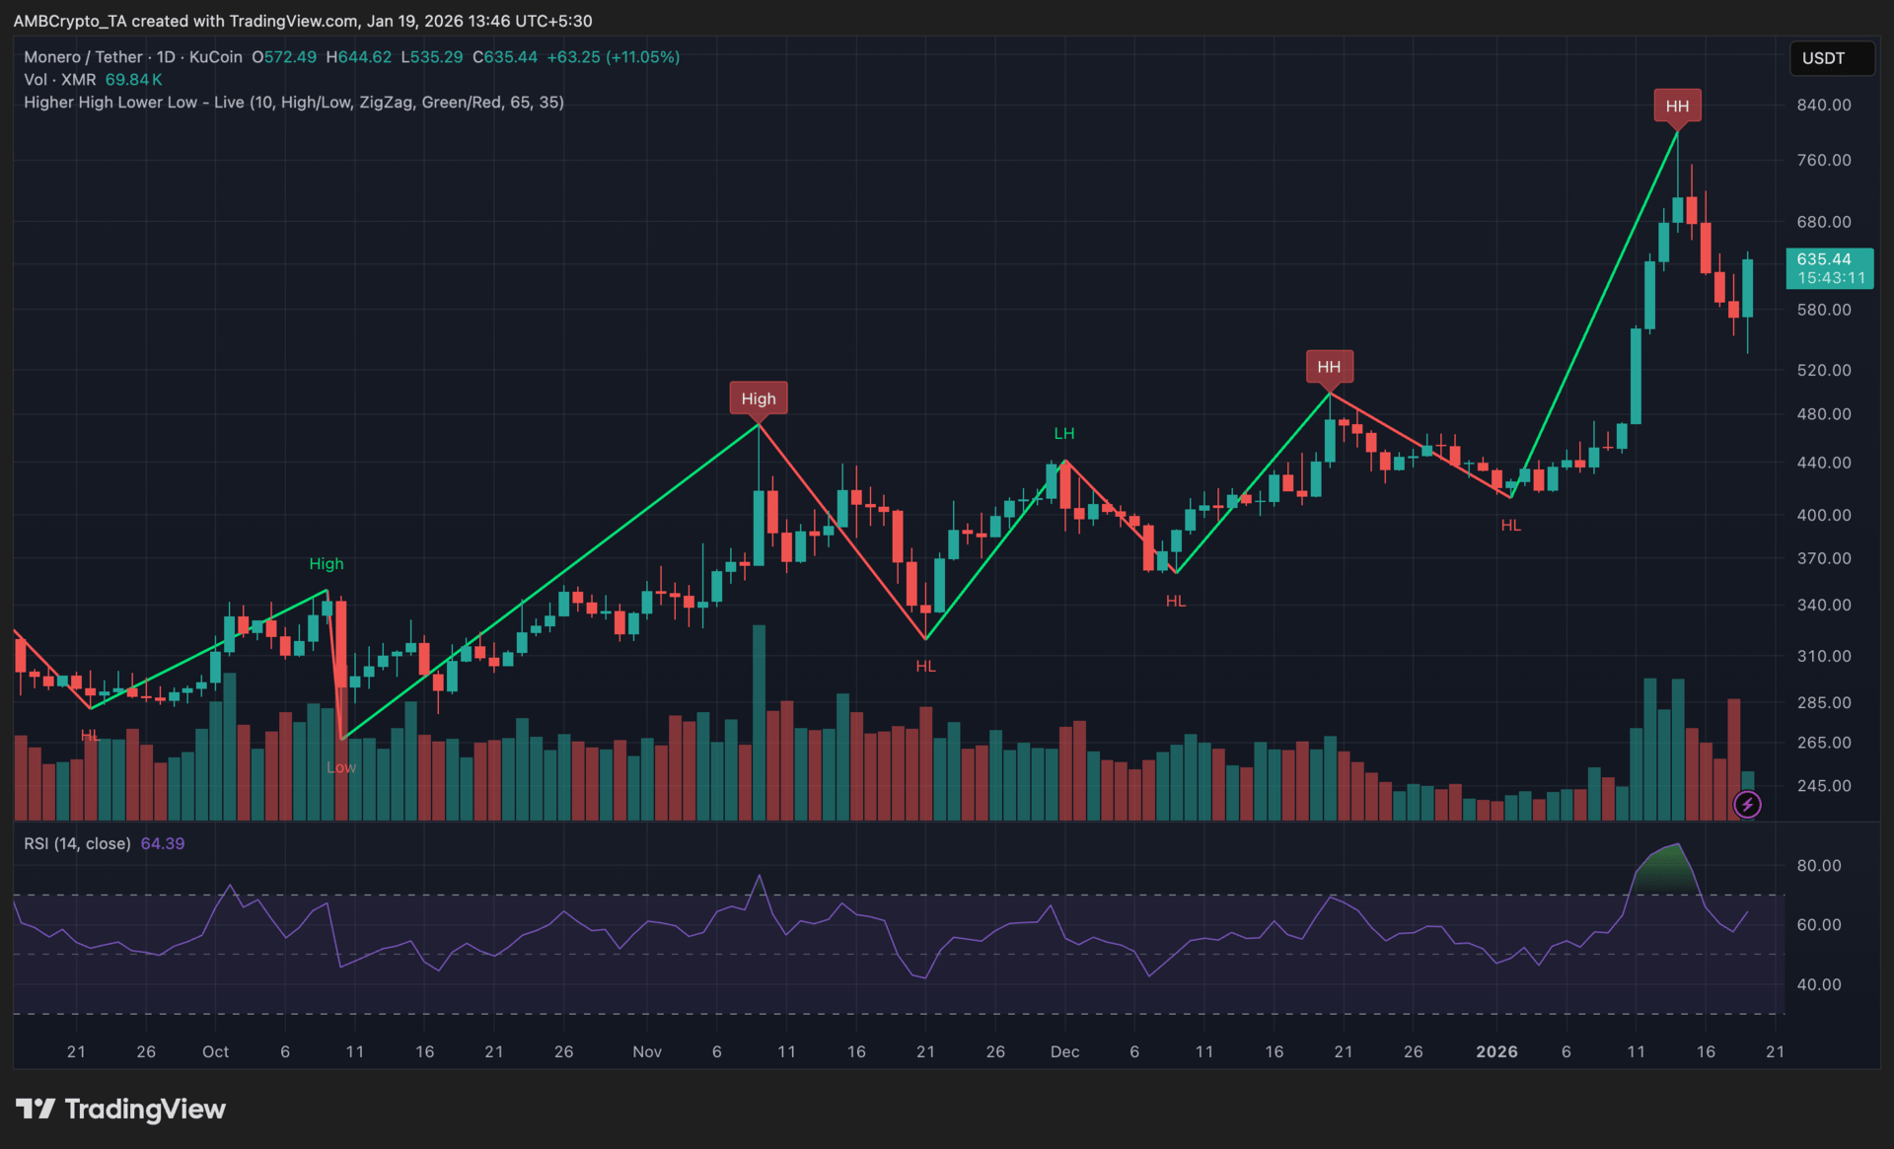Click the Dec label on time axis

(1064, 1051)
